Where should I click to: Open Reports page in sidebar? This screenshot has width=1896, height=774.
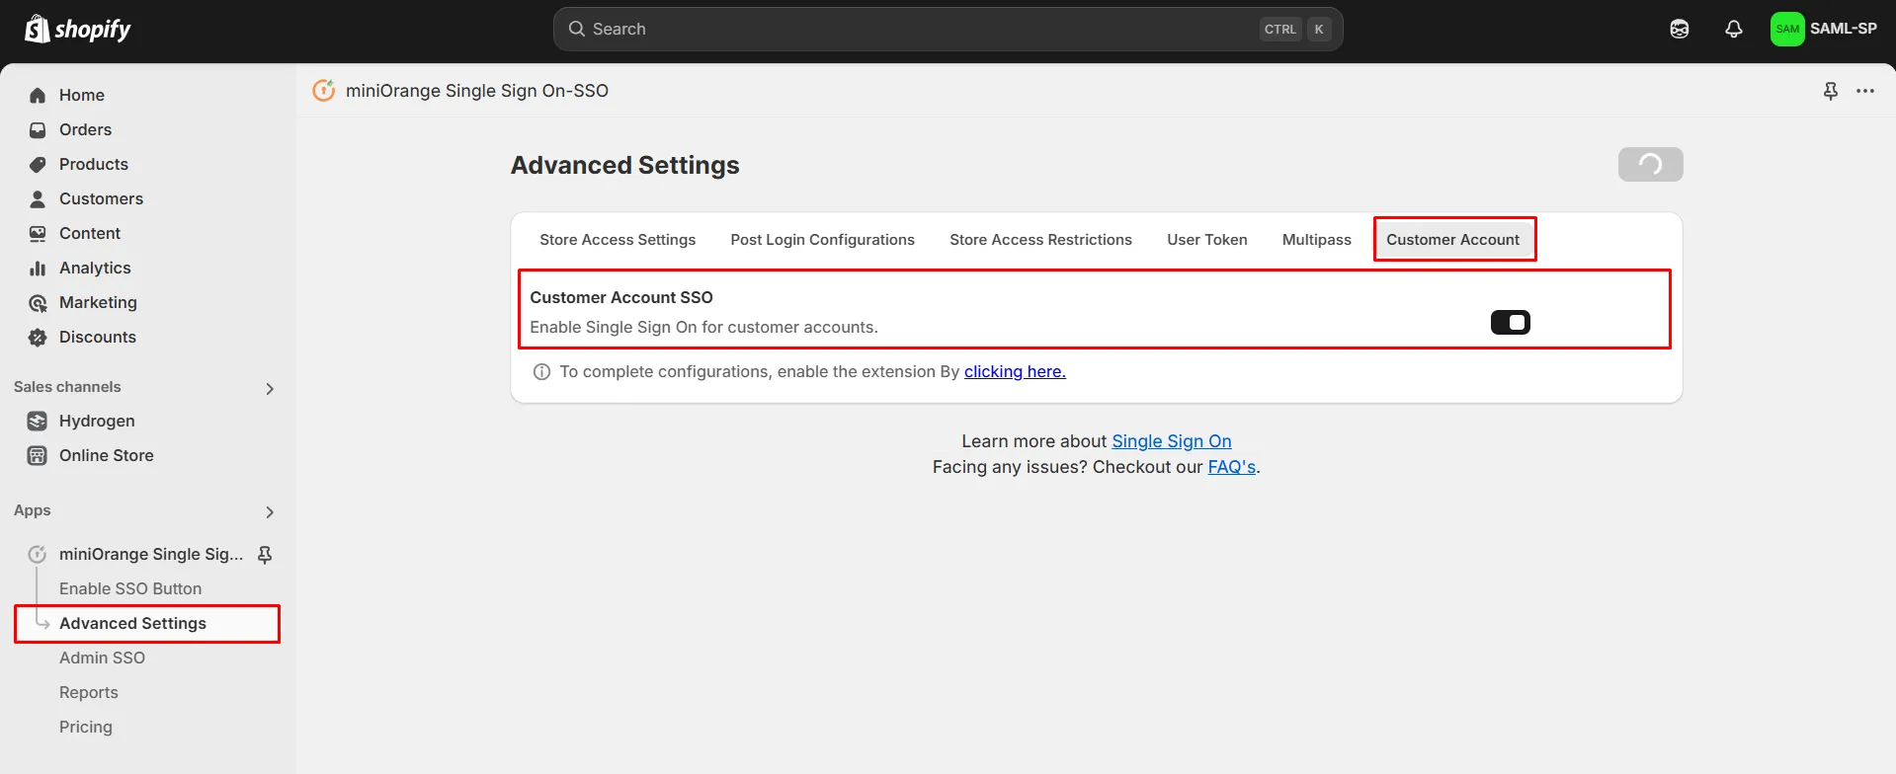[89, 692]
